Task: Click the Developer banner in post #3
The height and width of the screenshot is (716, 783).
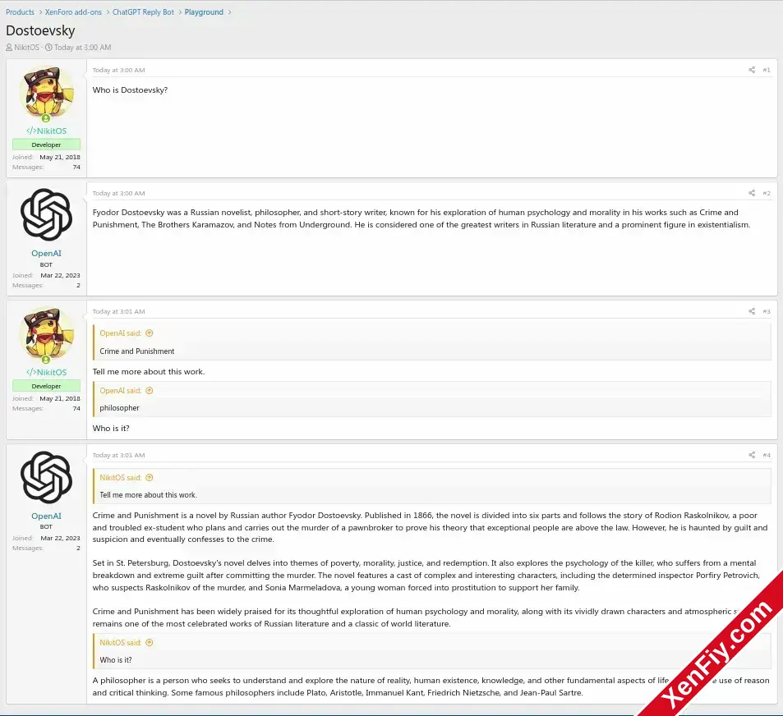Action: (47, 386)
